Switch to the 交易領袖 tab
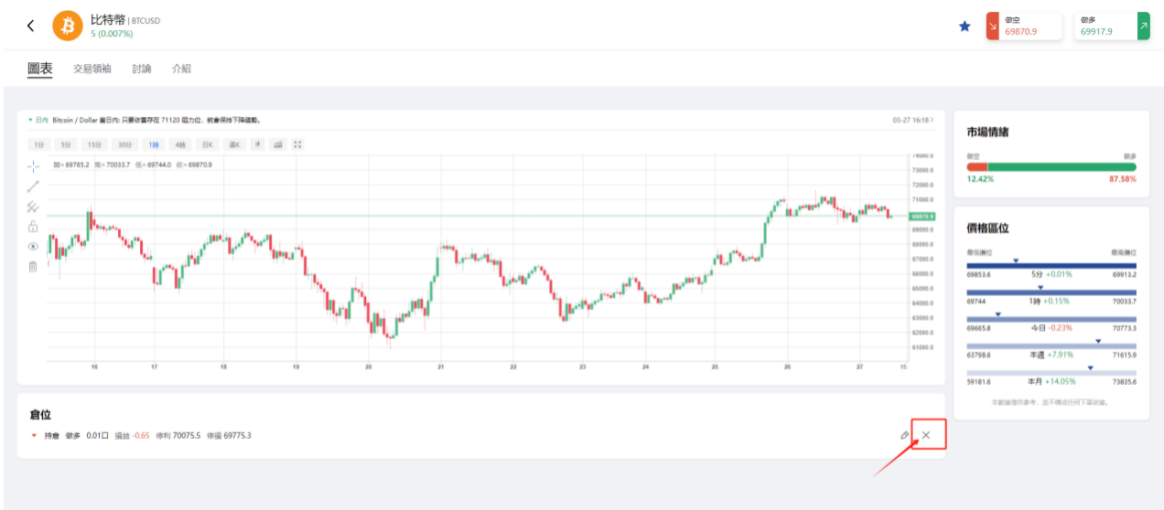This screenshot has height=510, width=1164. pos(92,69)
